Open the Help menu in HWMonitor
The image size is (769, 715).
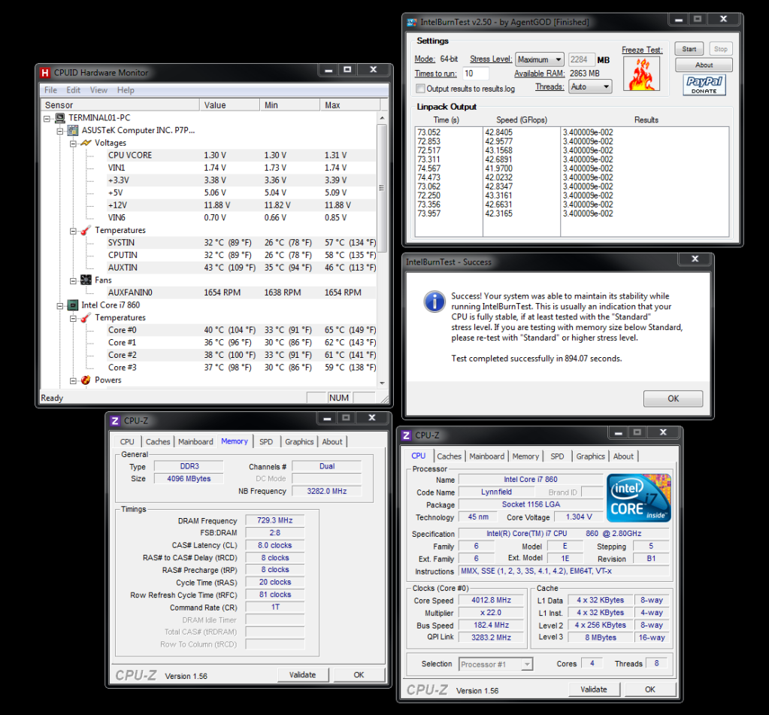pos(126,90)
